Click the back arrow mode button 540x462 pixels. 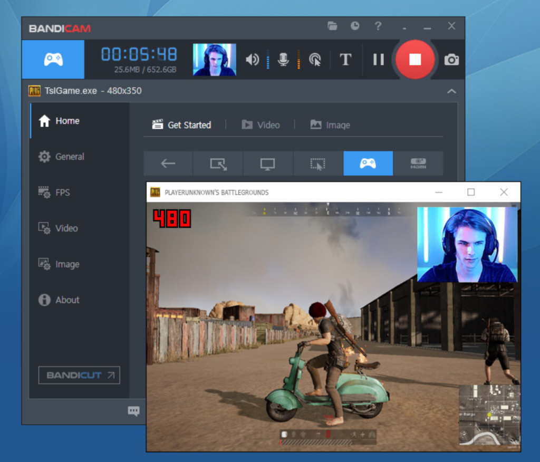click(x=168, y=163)
